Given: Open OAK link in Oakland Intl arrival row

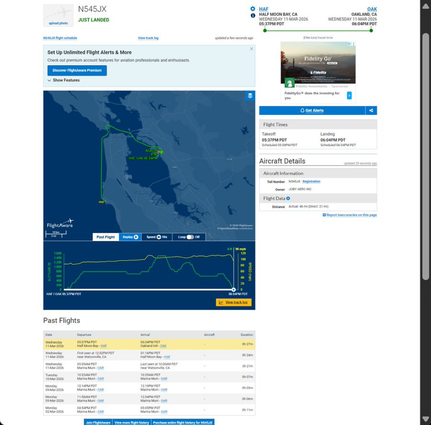Looking at the screenshot, I should tap(163, 346).
